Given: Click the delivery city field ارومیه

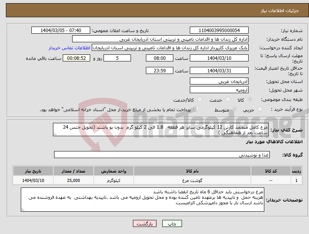Looking at the screenshot, I should 219,90.
